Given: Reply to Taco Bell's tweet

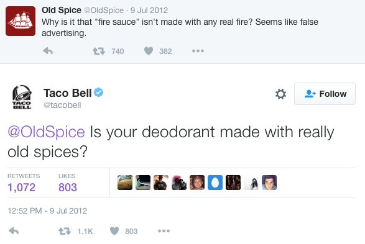Looking at the screenshot, I should (14, 231).
